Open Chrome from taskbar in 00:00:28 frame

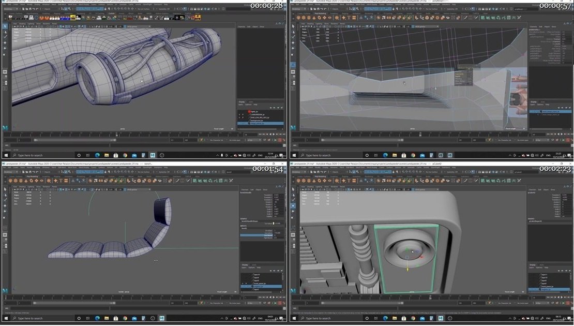(x=125, y=155)
